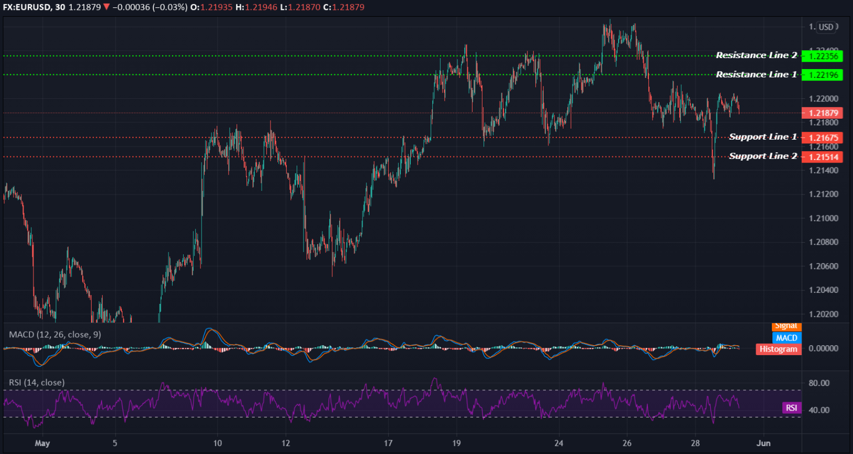Click the 80.00 RSI scale value

click(819, 383)
